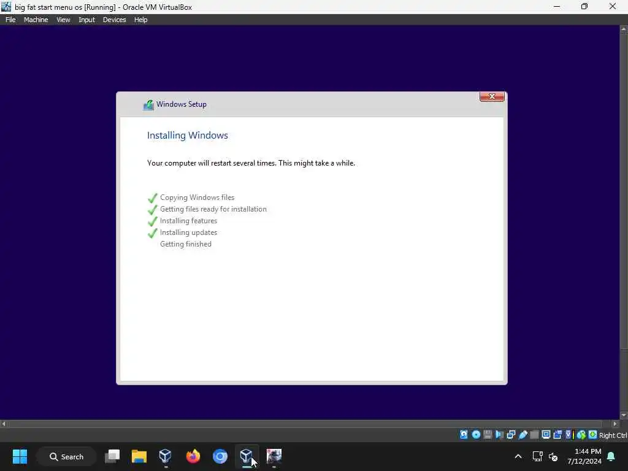Click the Installing updates step
This screenshot has width=628, height=471.
[188, 232]
